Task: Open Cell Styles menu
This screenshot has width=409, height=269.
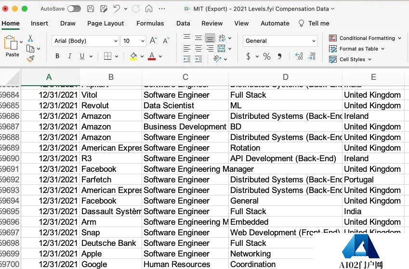Action: point(350,60)
